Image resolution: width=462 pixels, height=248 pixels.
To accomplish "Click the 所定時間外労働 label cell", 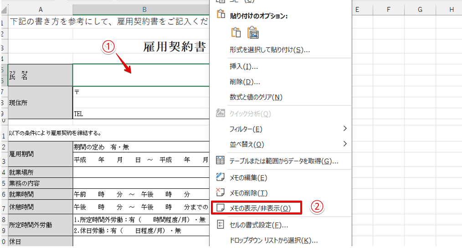I will (x=41, y=225).
